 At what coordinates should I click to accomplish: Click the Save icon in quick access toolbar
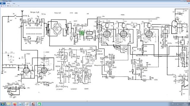[1, 6]
